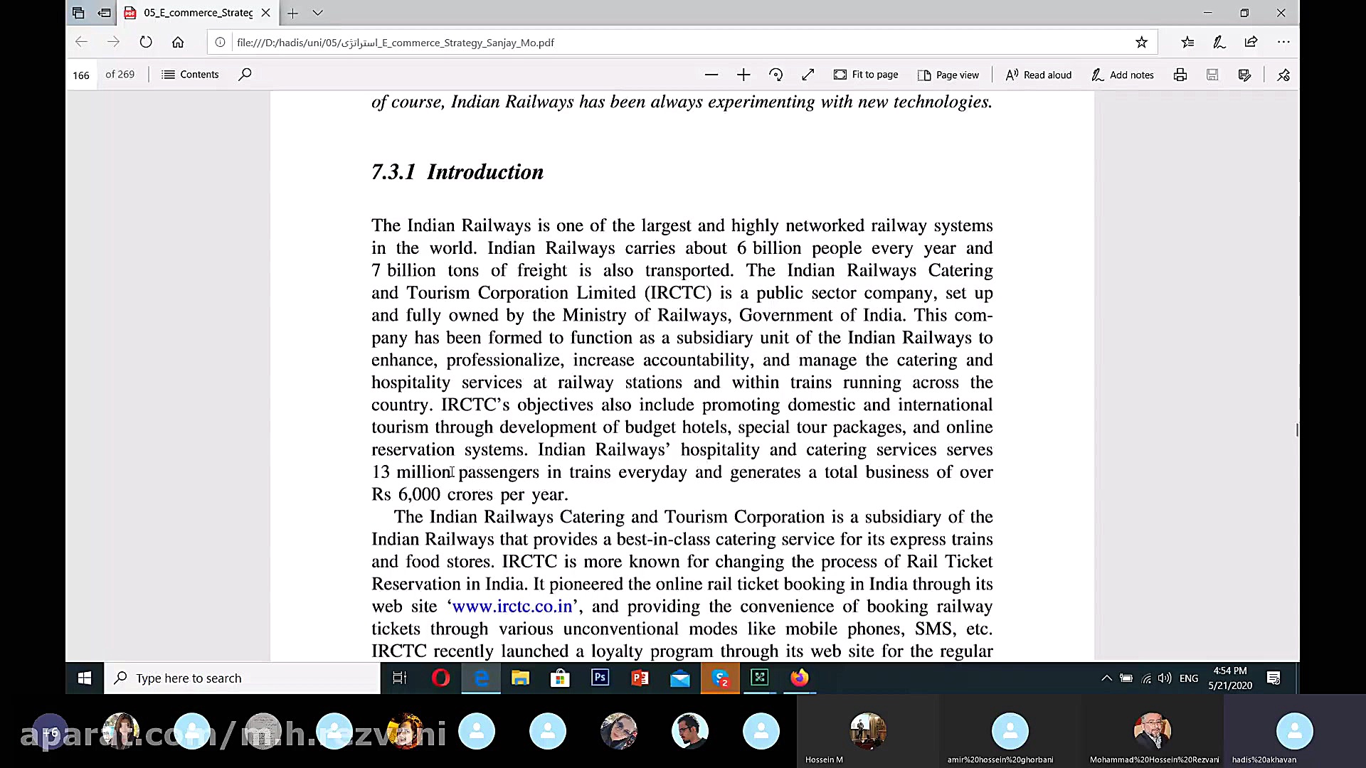Select amir hossein ghorbani participant thumbnail
Screen dimensions: 1366x768
(x=1010, y=731)
